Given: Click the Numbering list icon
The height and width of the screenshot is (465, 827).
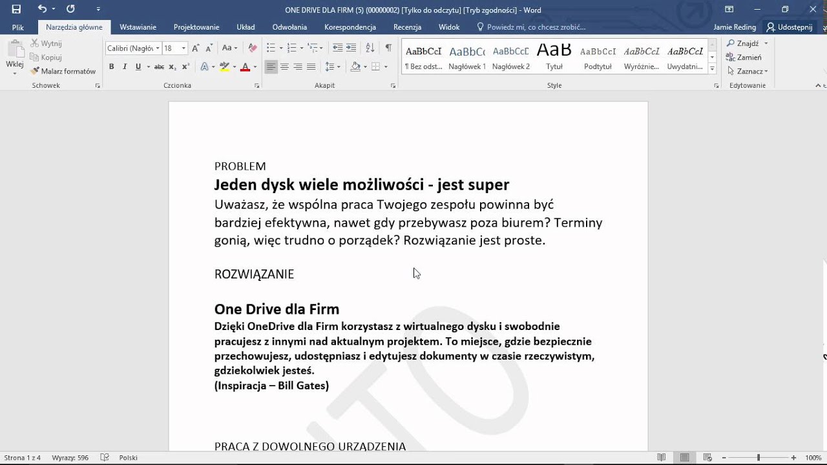Looking at the screenshot, I should (291, 48).
